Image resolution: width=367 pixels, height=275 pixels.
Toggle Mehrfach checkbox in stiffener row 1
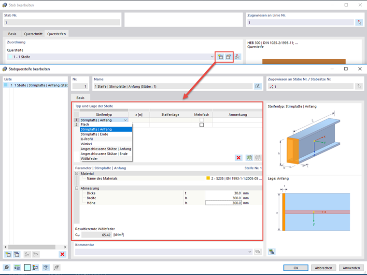click(201, 120)
